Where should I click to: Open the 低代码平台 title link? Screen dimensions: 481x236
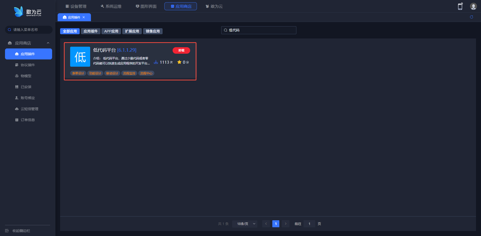pyautogui.click(x=104, y=50)
